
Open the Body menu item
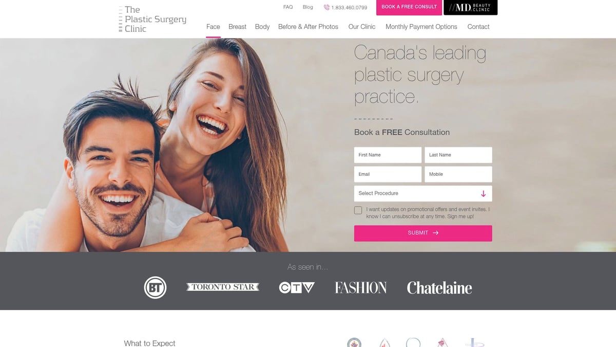(x=262, y=27)
